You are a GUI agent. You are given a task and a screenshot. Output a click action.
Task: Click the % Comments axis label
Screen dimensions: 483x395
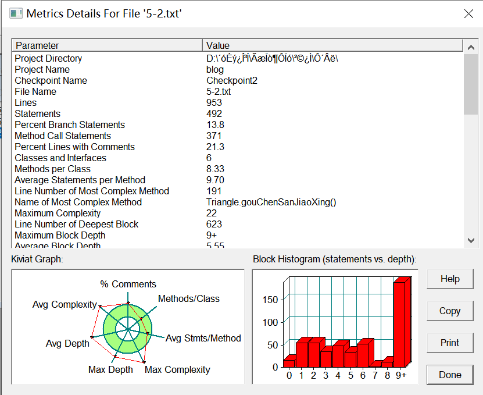click(128, 284)
